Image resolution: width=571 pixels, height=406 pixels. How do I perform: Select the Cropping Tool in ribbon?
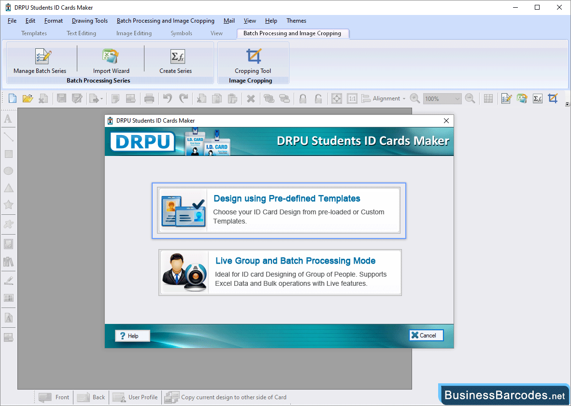tap(253, 61)
